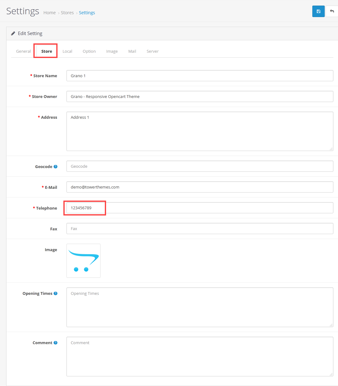Open the Local tab

[67, 51]
